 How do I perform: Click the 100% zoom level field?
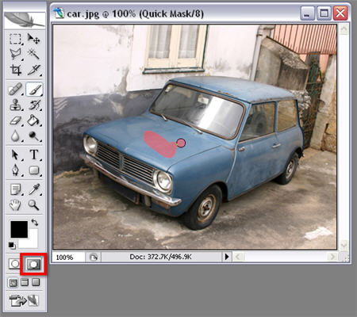click(68, 257)
